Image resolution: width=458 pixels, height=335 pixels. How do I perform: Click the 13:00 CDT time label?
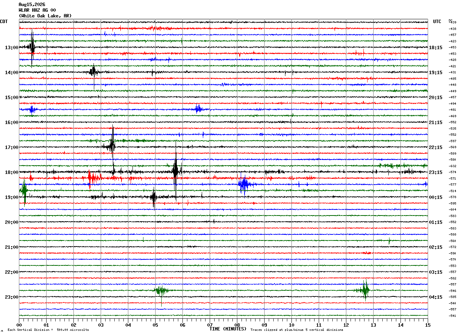click(11, 48)
